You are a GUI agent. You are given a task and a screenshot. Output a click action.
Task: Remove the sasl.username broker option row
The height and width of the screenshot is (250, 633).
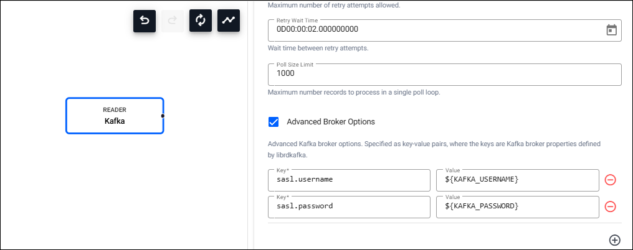[x=611, y=180]
